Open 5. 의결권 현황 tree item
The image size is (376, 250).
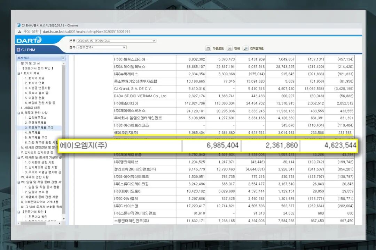click(34, 98)
